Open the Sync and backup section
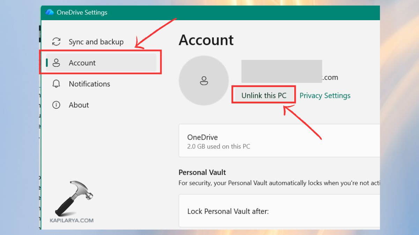419x235 pixels. pos(96,41)
